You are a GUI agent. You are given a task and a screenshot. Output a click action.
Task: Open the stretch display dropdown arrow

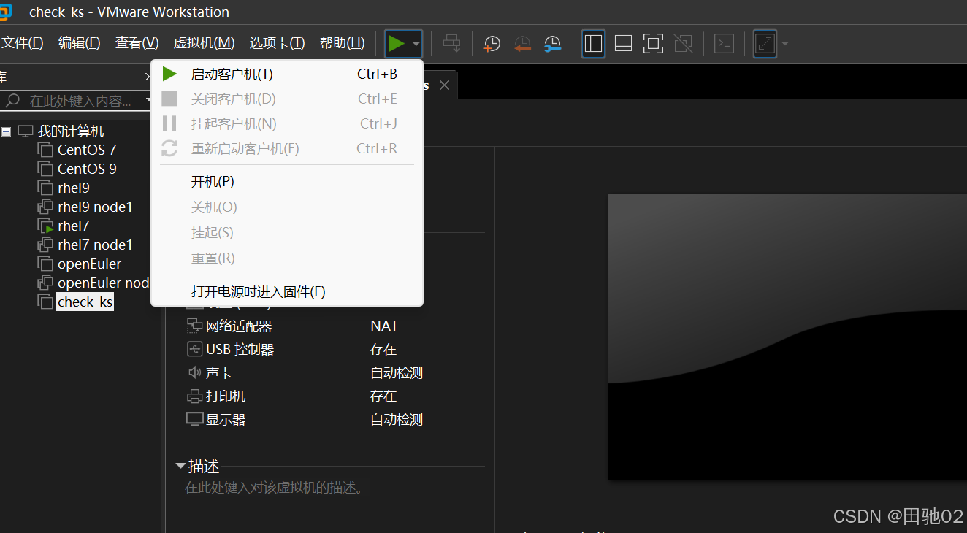tap(785, 44)
